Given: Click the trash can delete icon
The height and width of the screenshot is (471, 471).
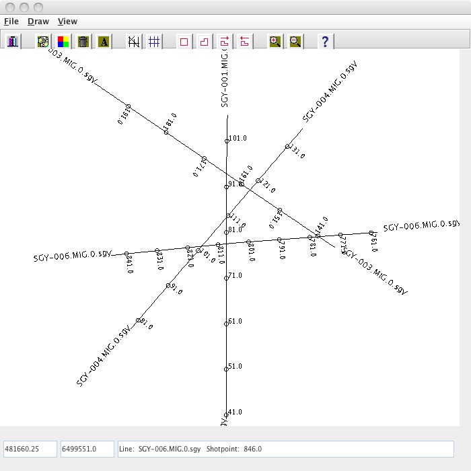Looking at the screenshot, I should tap(83, 42).
